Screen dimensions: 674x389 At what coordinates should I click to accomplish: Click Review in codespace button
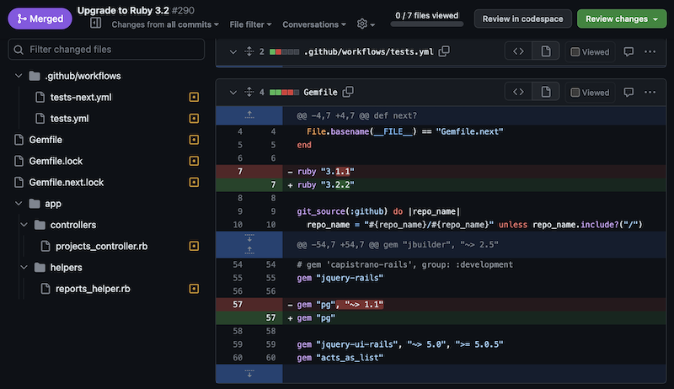[522, 19]
